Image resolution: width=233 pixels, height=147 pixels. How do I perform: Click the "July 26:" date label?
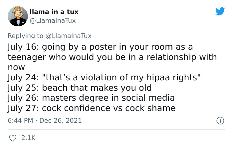click(x=22, y=98)
